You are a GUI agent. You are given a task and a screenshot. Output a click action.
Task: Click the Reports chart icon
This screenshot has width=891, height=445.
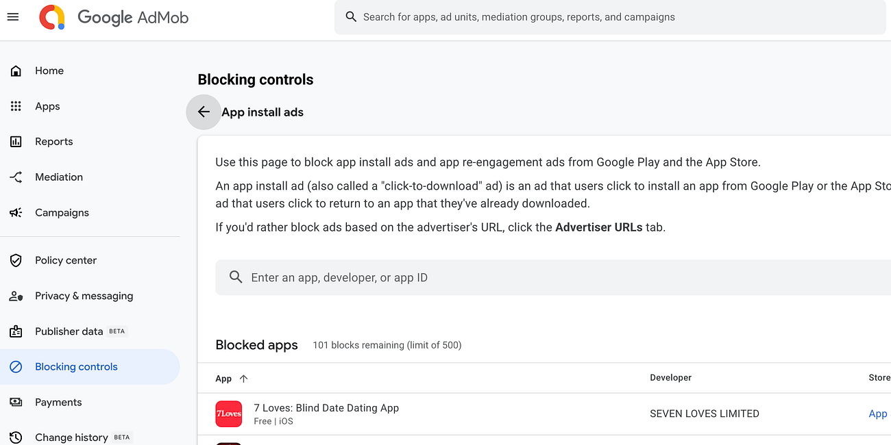click(16, 142)
